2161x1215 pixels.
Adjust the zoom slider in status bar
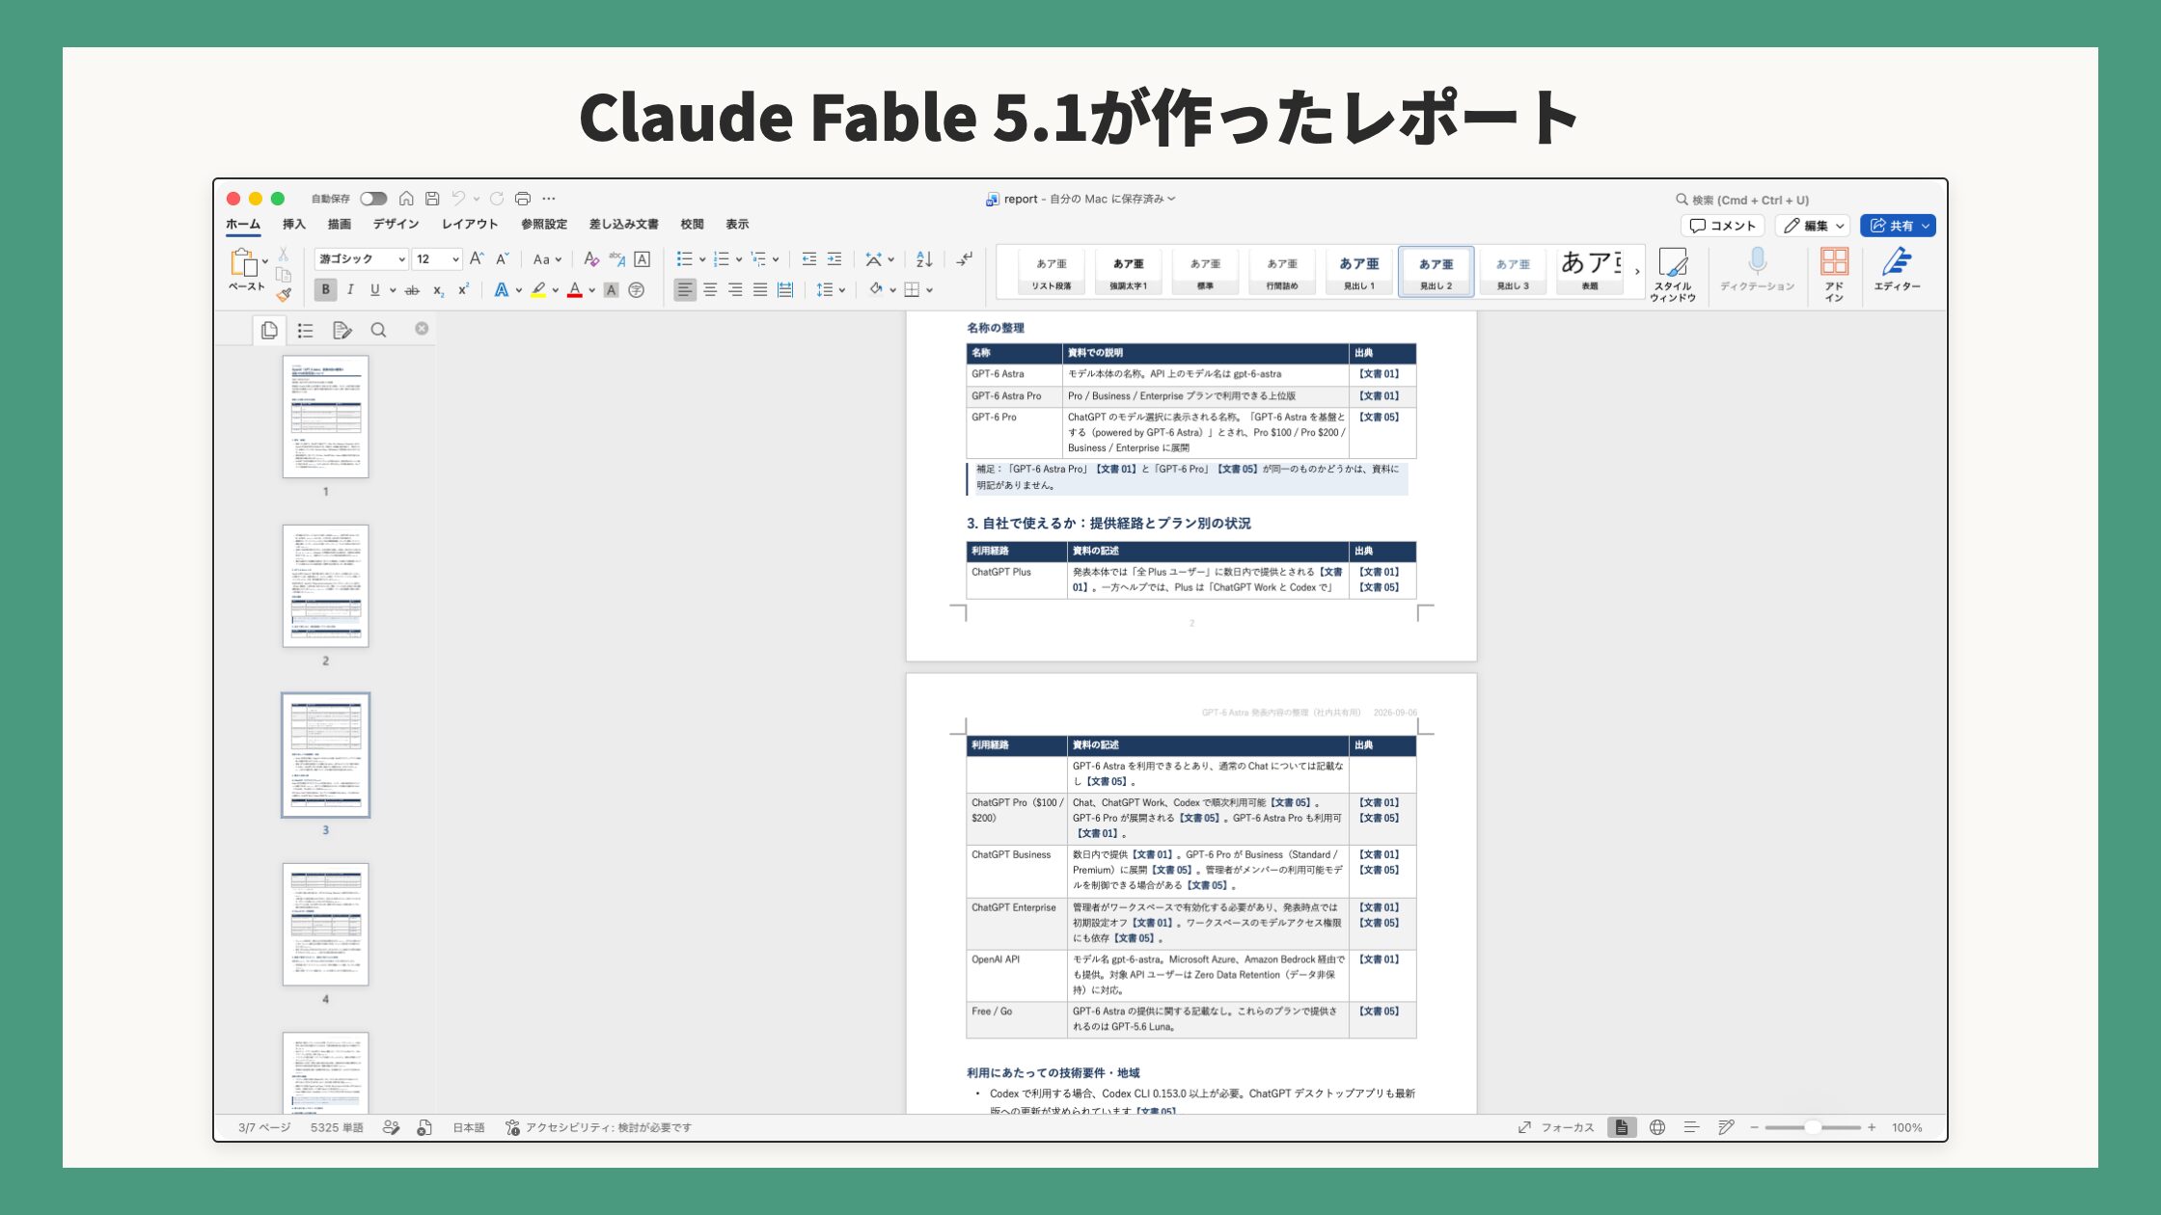[1813, 1127]
